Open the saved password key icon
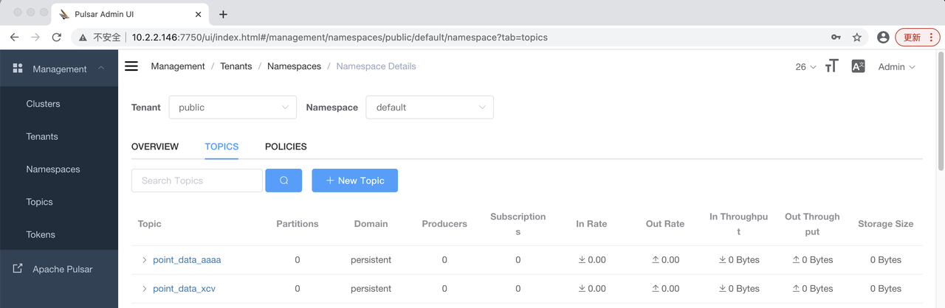This screenshot has width=945, height=308. tap(836, 37)
